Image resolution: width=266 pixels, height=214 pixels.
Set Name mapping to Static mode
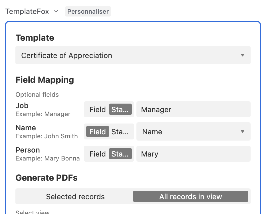click(x=120, y=131)
